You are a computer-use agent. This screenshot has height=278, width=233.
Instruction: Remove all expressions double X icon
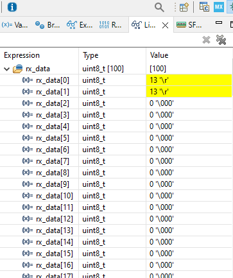tap(221, 40)
